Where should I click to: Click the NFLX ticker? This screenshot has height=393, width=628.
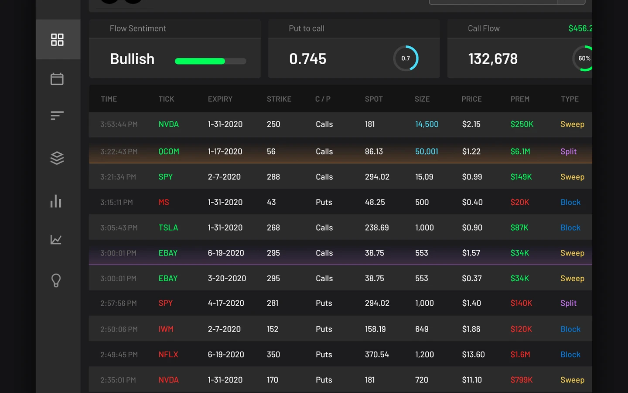coord(168,355)
